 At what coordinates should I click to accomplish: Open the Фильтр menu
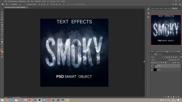(44, 1)
